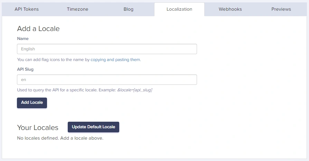Switch to the Previews tab
309x161 pixels.
(x=281, y=9)
